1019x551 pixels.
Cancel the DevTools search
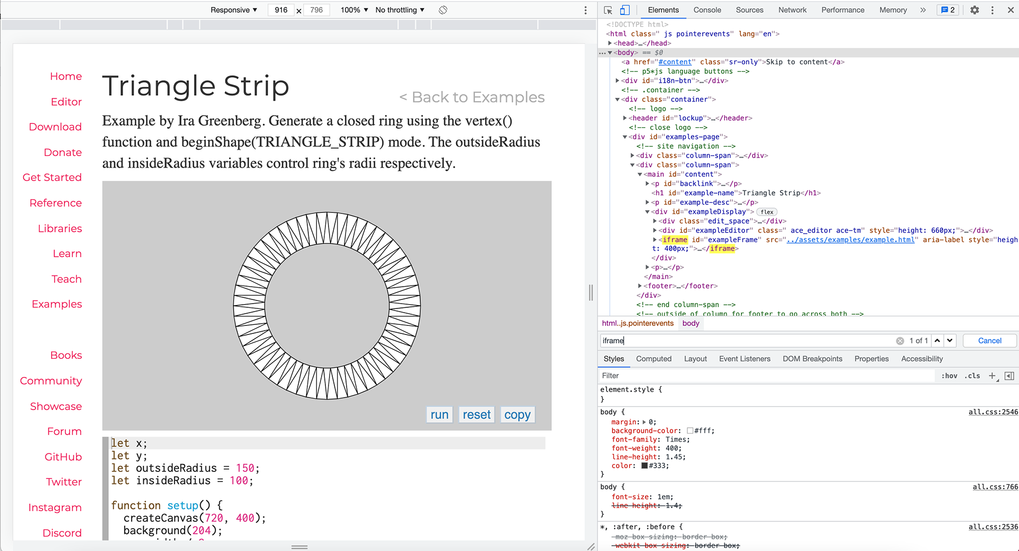(x=990, y=341)
